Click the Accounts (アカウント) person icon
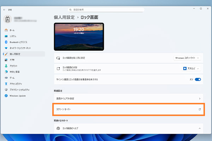 click(6, 66)
